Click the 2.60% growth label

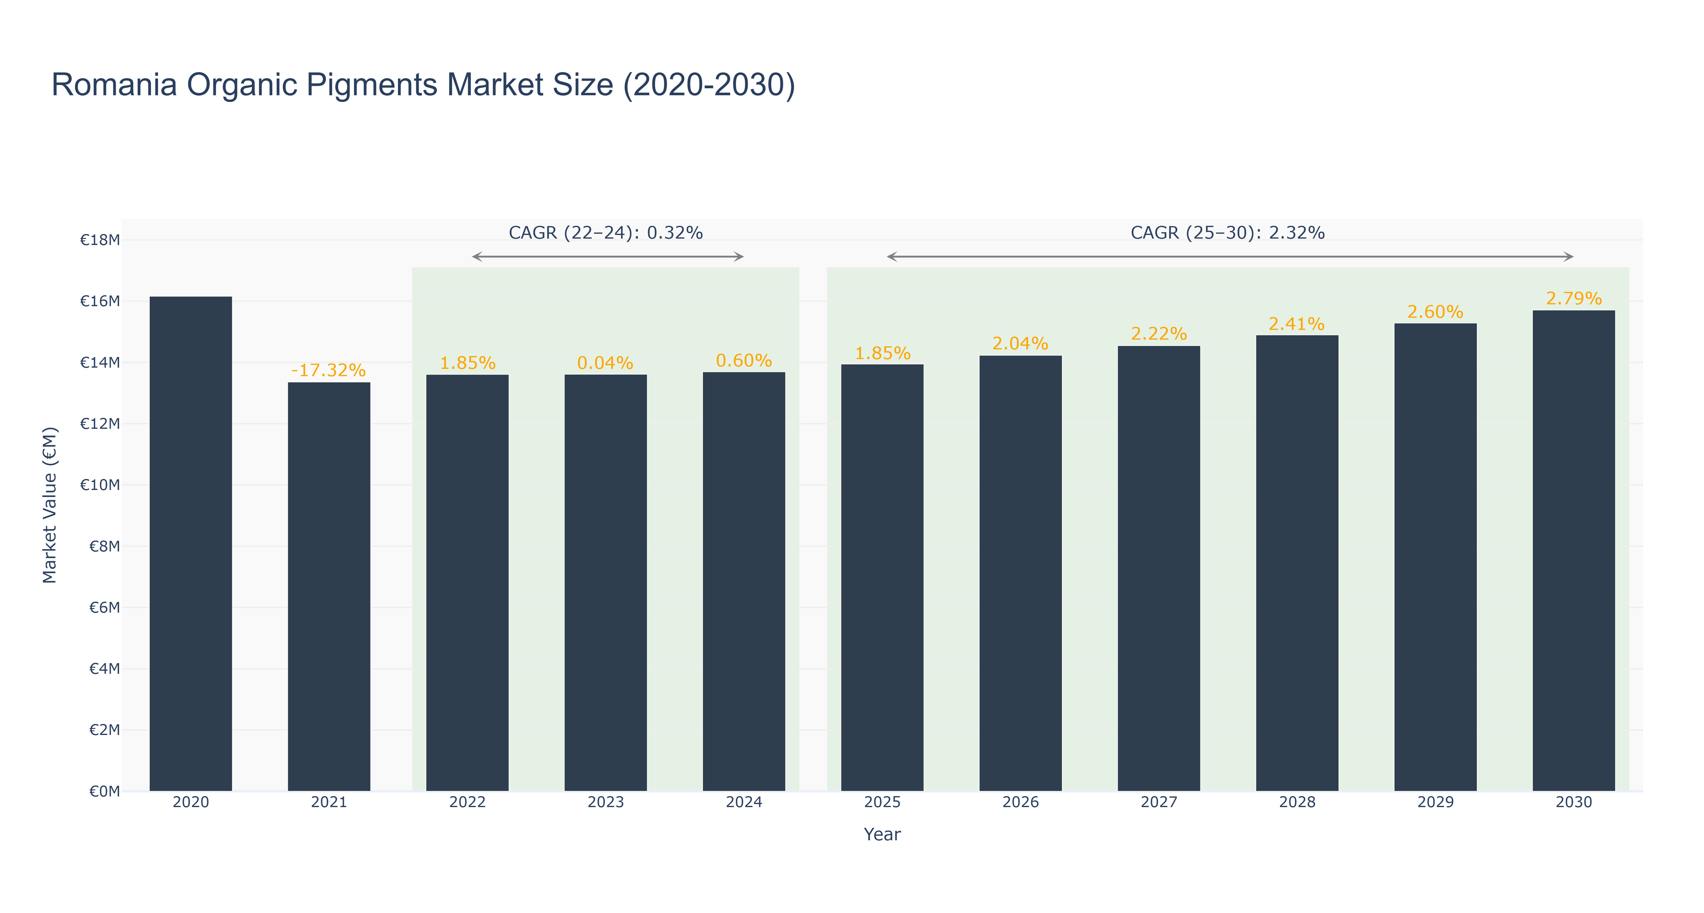pos(1435,312)
